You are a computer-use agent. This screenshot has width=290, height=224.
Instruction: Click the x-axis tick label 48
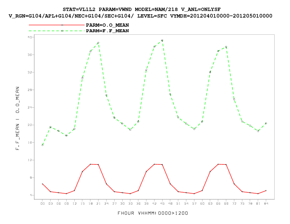point(170,204)
